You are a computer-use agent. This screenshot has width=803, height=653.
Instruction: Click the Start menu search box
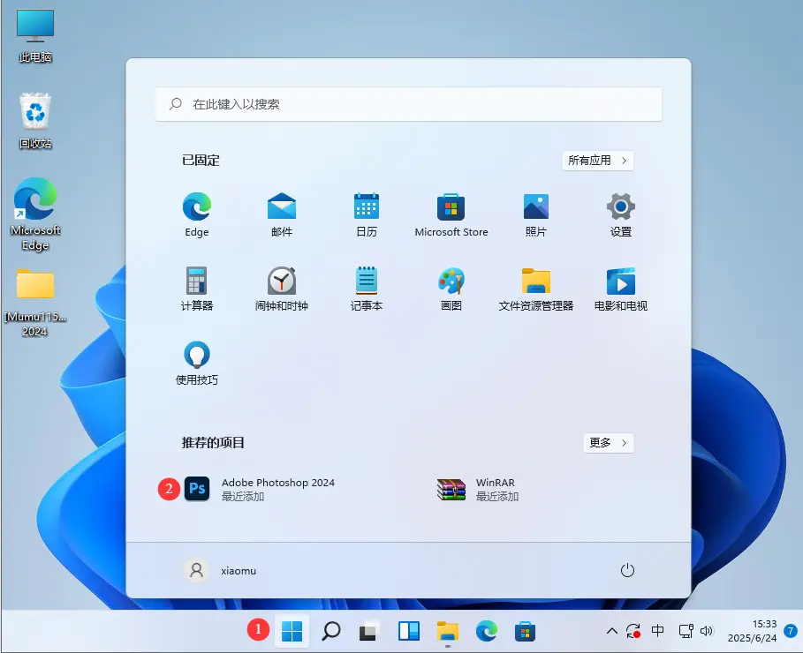409,104
